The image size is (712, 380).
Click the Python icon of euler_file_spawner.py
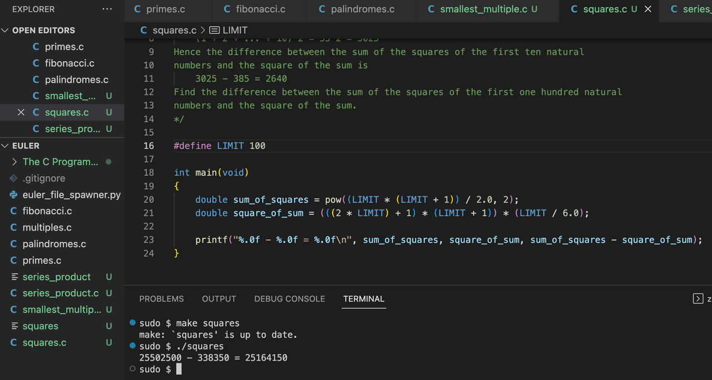(13, 195)
